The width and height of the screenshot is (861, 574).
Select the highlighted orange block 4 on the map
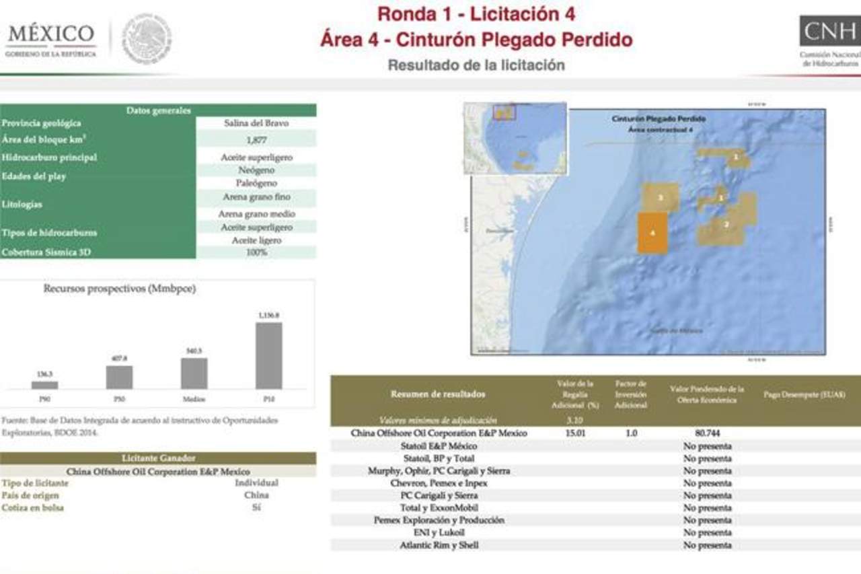tap(652, 233)
